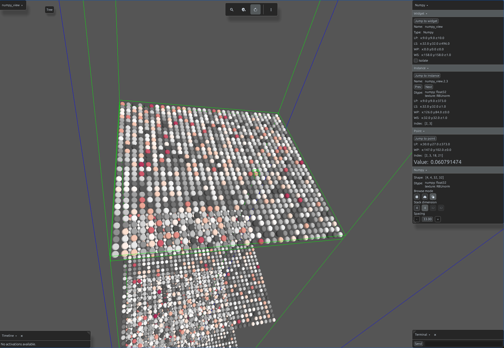Select the binoculars browse mode icon
The width and height of the screenshot is (504, 348).
(425, 197)
